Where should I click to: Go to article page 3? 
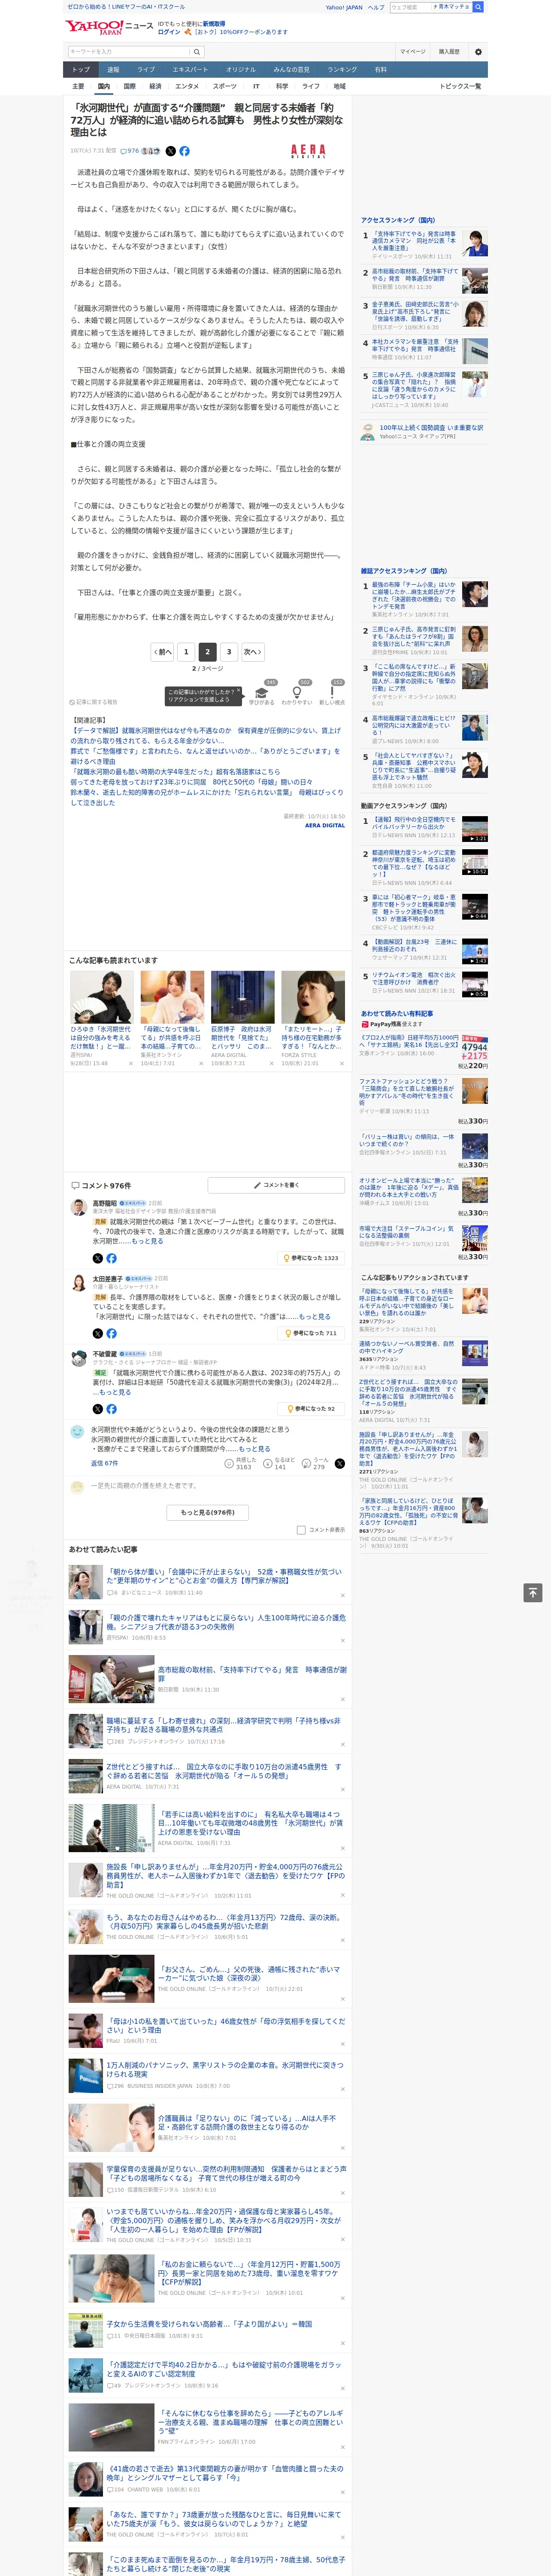coord(229,652)
